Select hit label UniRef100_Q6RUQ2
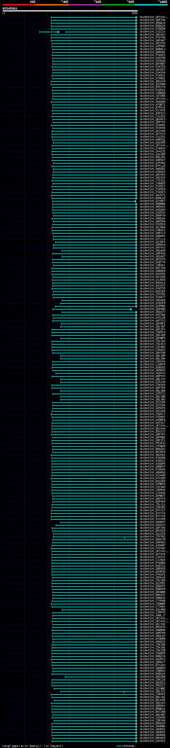This screenshot has width=170, height=748. [x=152, y=52]
